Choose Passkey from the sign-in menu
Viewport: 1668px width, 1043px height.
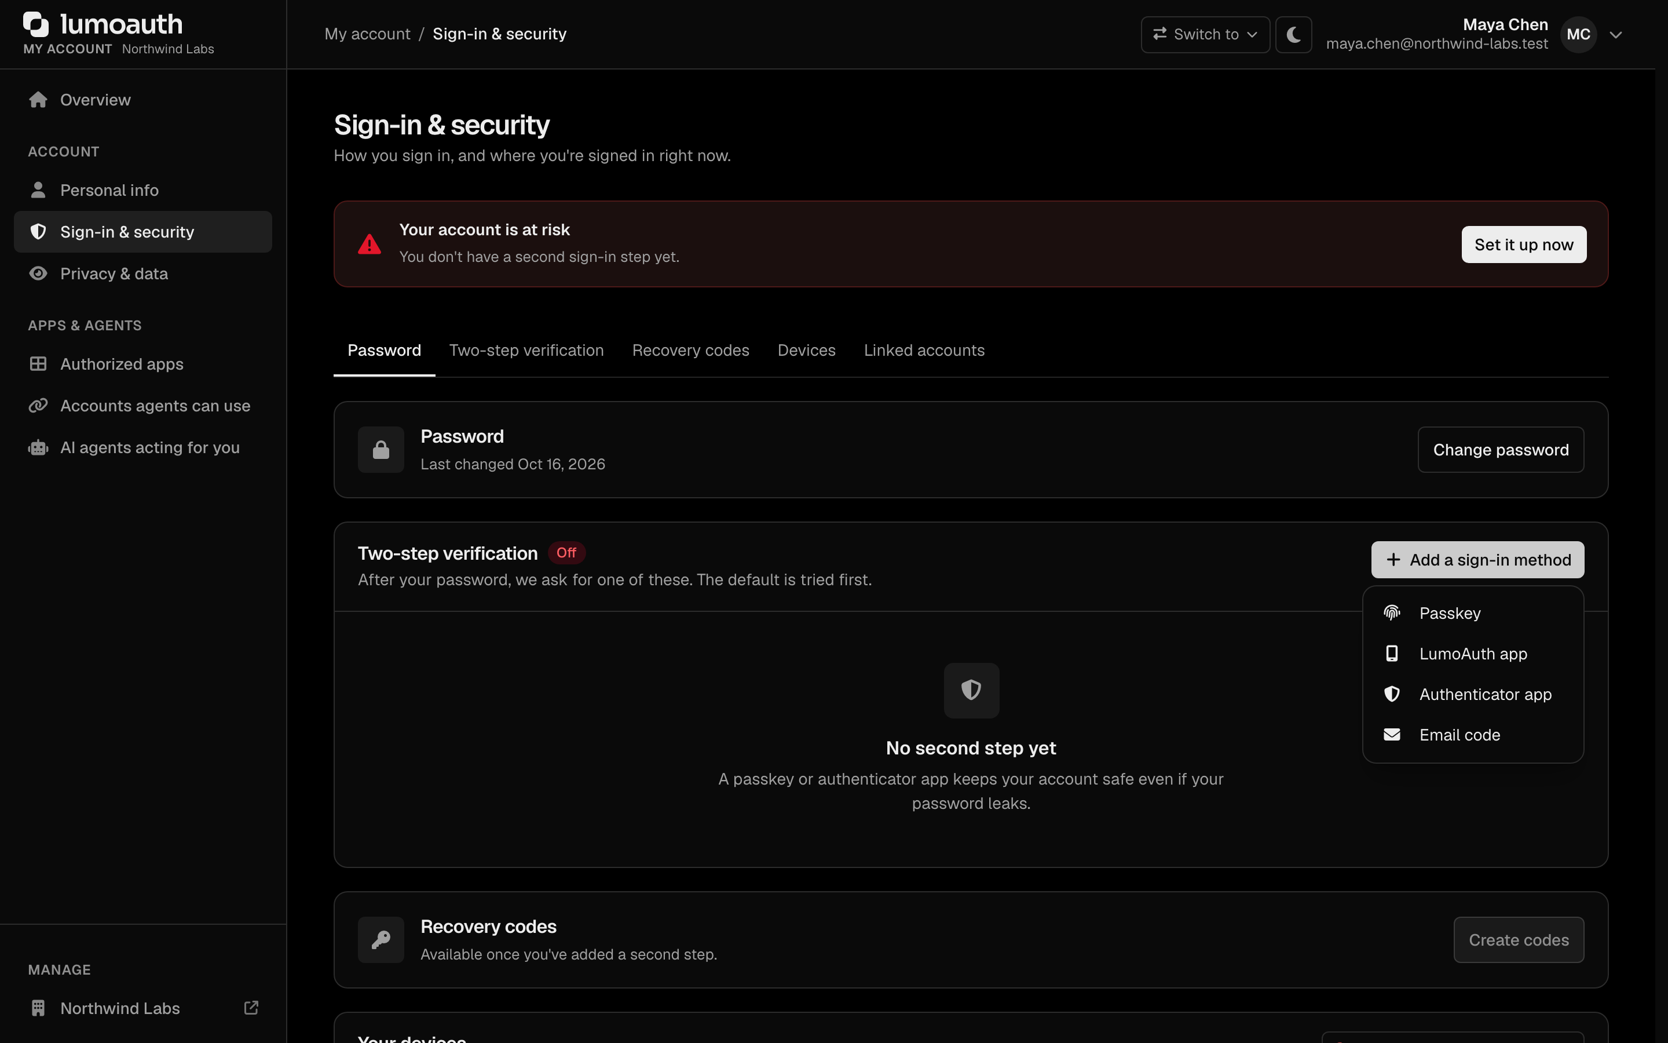click(1473, 613)
